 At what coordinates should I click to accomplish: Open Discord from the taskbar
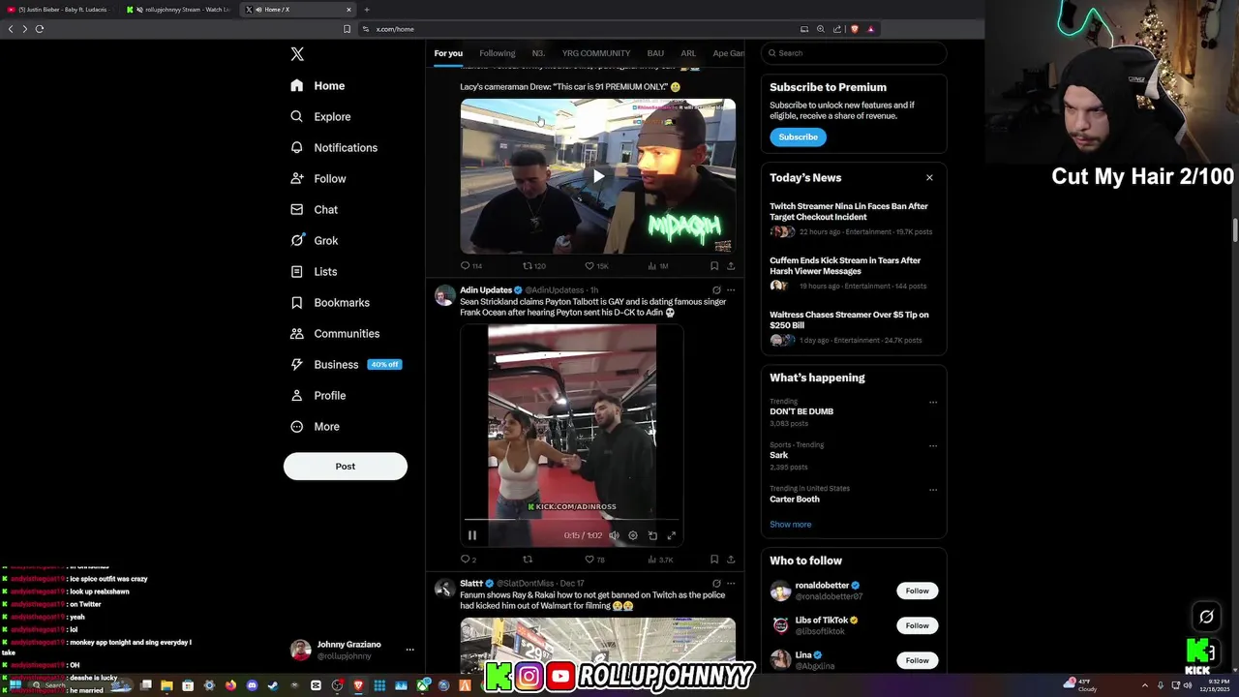tap(252, 685)
